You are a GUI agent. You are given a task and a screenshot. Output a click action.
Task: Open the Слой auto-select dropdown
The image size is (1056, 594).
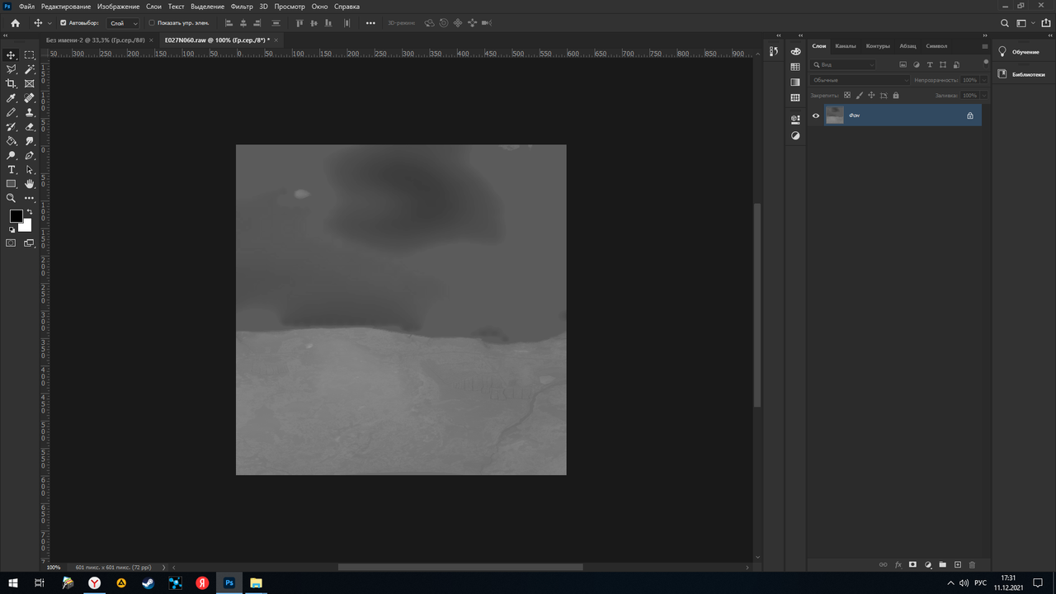pyautogui.click(x=124, y=23)
